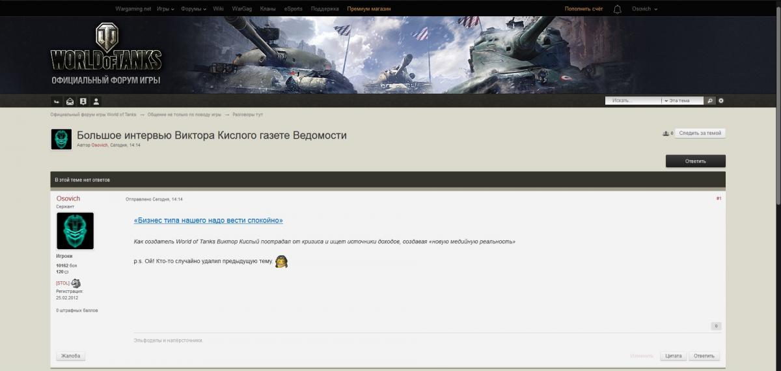Click the post rating counter 0
The width and height of the screenshot is (781, 371).
click(716, 326)
